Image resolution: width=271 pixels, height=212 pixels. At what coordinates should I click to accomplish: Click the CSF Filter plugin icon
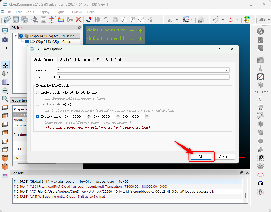pyautogui.click(x=260, y=85)
